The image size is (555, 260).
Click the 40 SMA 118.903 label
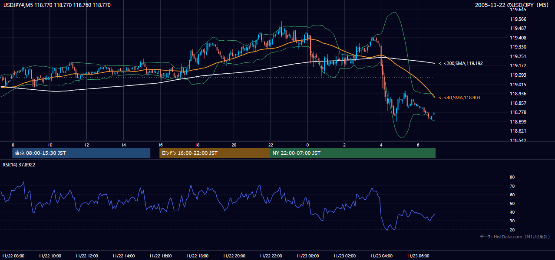coord(460,98)
